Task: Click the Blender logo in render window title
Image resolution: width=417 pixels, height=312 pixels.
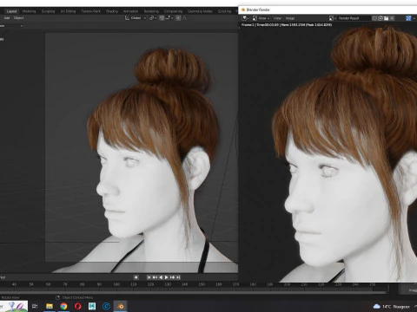Action: pyautogui.click(x=243, y=10)
